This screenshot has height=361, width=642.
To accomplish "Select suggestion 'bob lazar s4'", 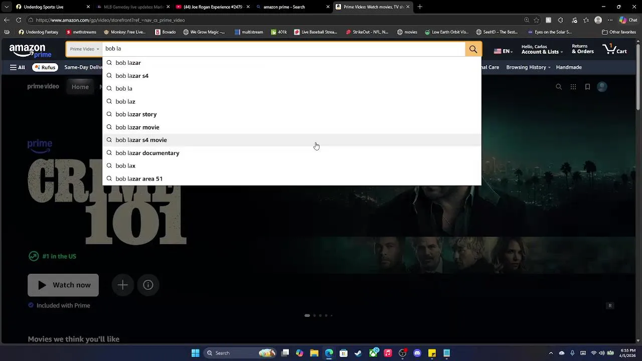I will click(292, 76).
